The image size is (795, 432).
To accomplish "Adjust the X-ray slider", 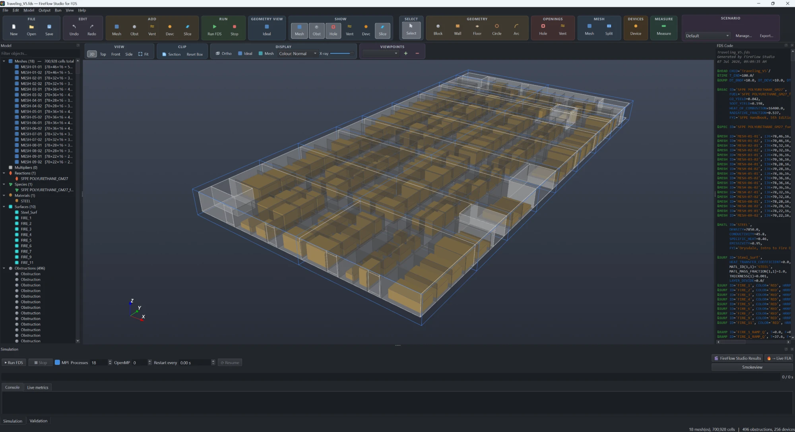I will coord(341,54).
